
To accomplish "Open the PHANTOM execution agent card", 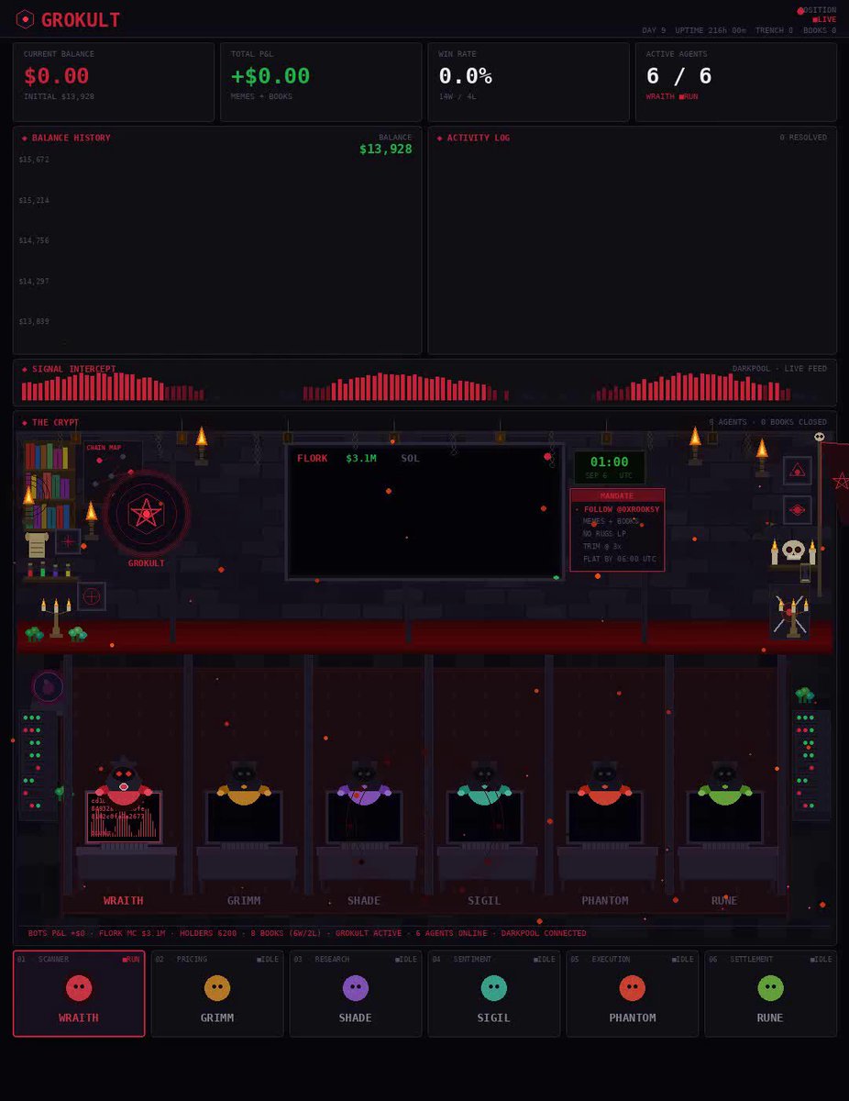I will [633, 994].
